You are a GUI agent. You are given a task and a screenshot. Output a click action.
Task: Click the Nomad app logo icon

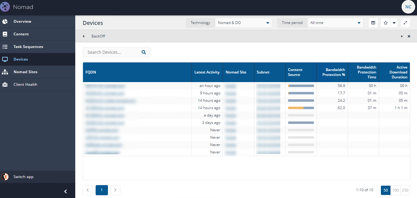(x=5, y=7)
